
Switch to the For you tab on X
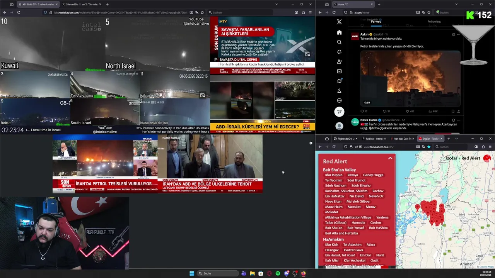376,22
